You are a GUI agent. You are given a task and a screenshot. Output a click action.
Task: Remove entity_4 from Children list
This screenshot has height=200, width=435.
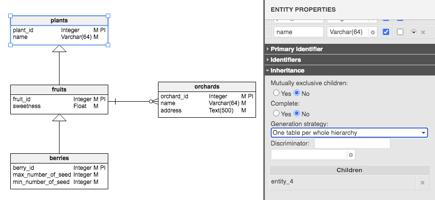pos(423,182)
